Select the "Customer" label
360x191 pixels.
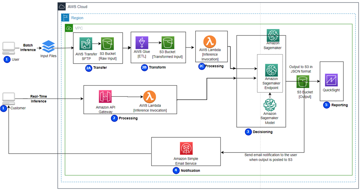18,108
